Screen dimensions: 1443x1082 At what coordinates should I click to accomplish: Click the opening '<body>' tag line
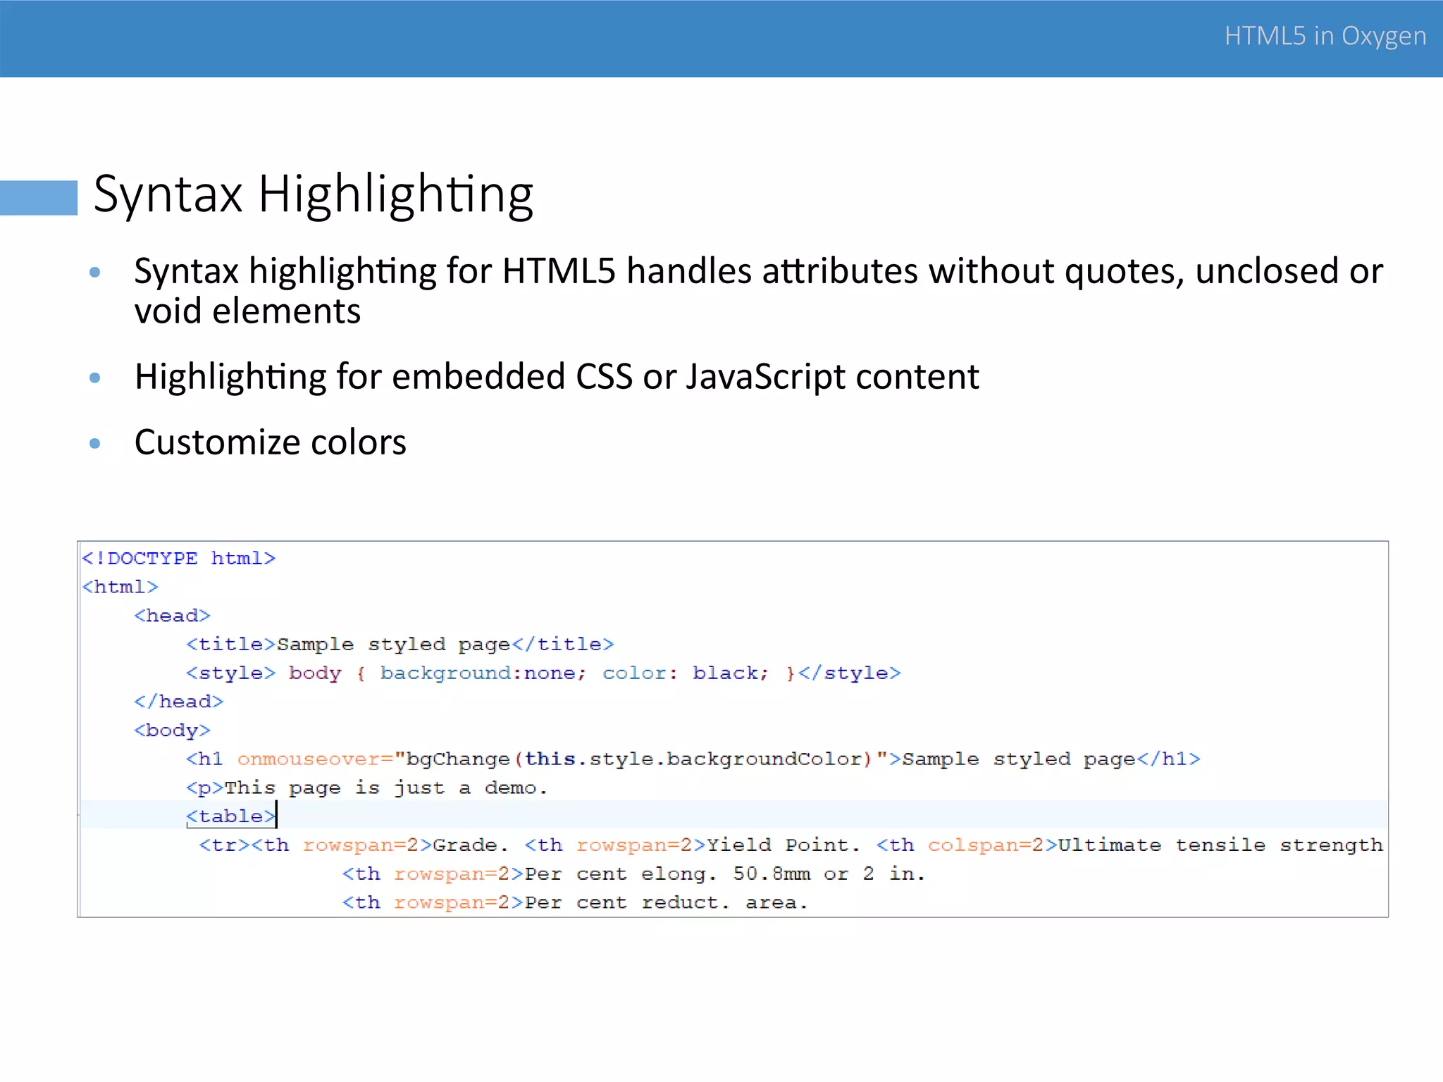tap(173, 730)
